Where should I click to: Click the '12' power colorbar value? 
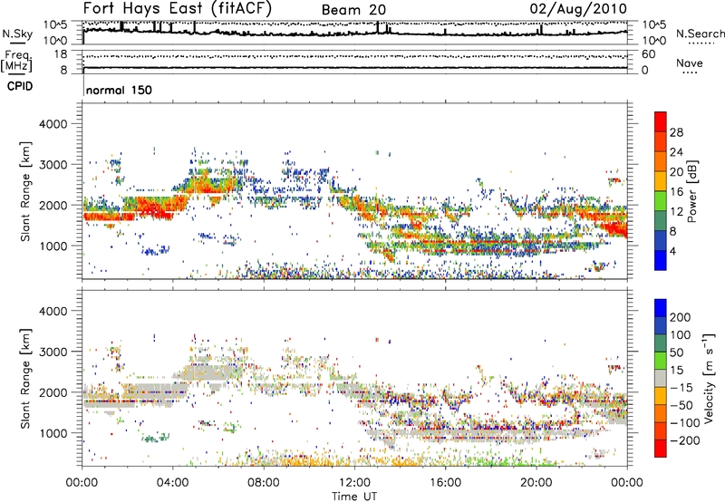click(676, 211)
